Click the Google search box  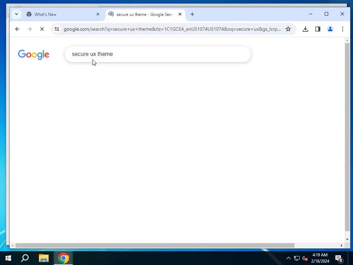click(158, 54)
